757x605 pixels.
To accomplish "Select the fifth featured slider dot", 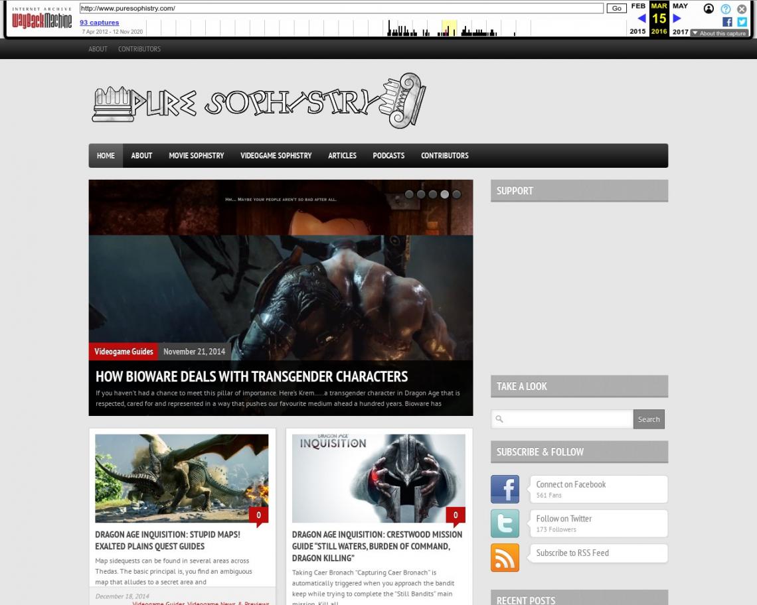I will [x=456, y=194].
